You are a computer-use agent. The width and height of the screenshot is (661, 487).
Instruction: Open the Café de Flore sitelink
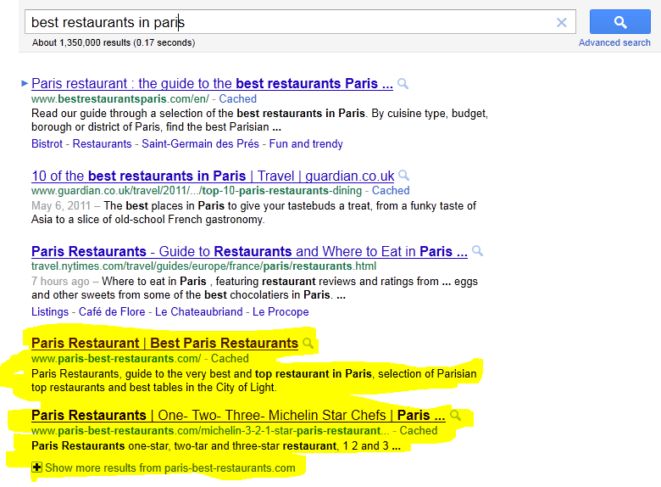pos(112,312)
